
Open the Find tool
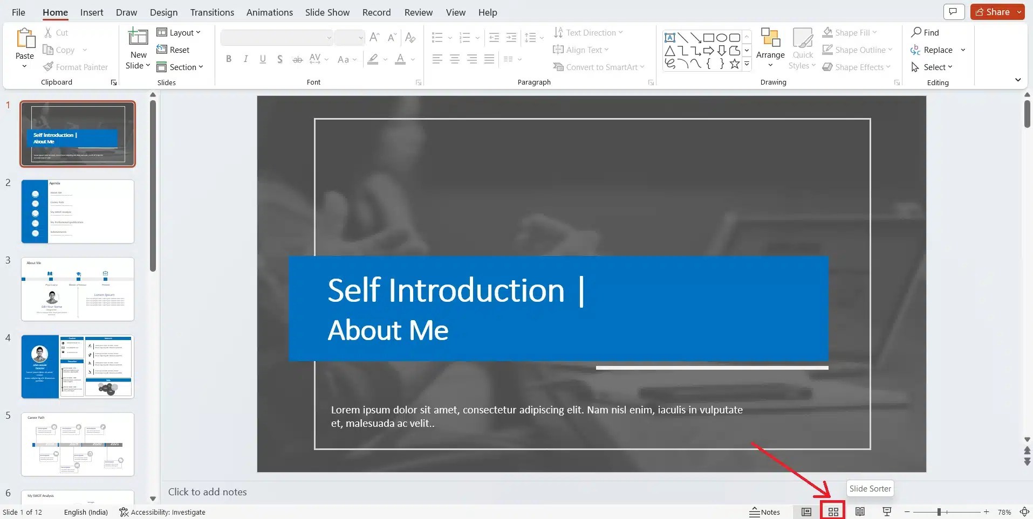[927, 32]
